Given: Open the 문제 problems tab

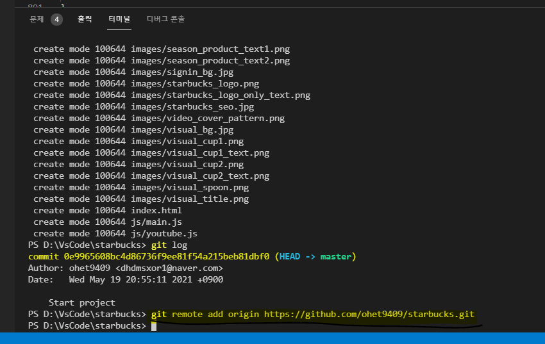Looking at the screenshot, I should 37,19.
